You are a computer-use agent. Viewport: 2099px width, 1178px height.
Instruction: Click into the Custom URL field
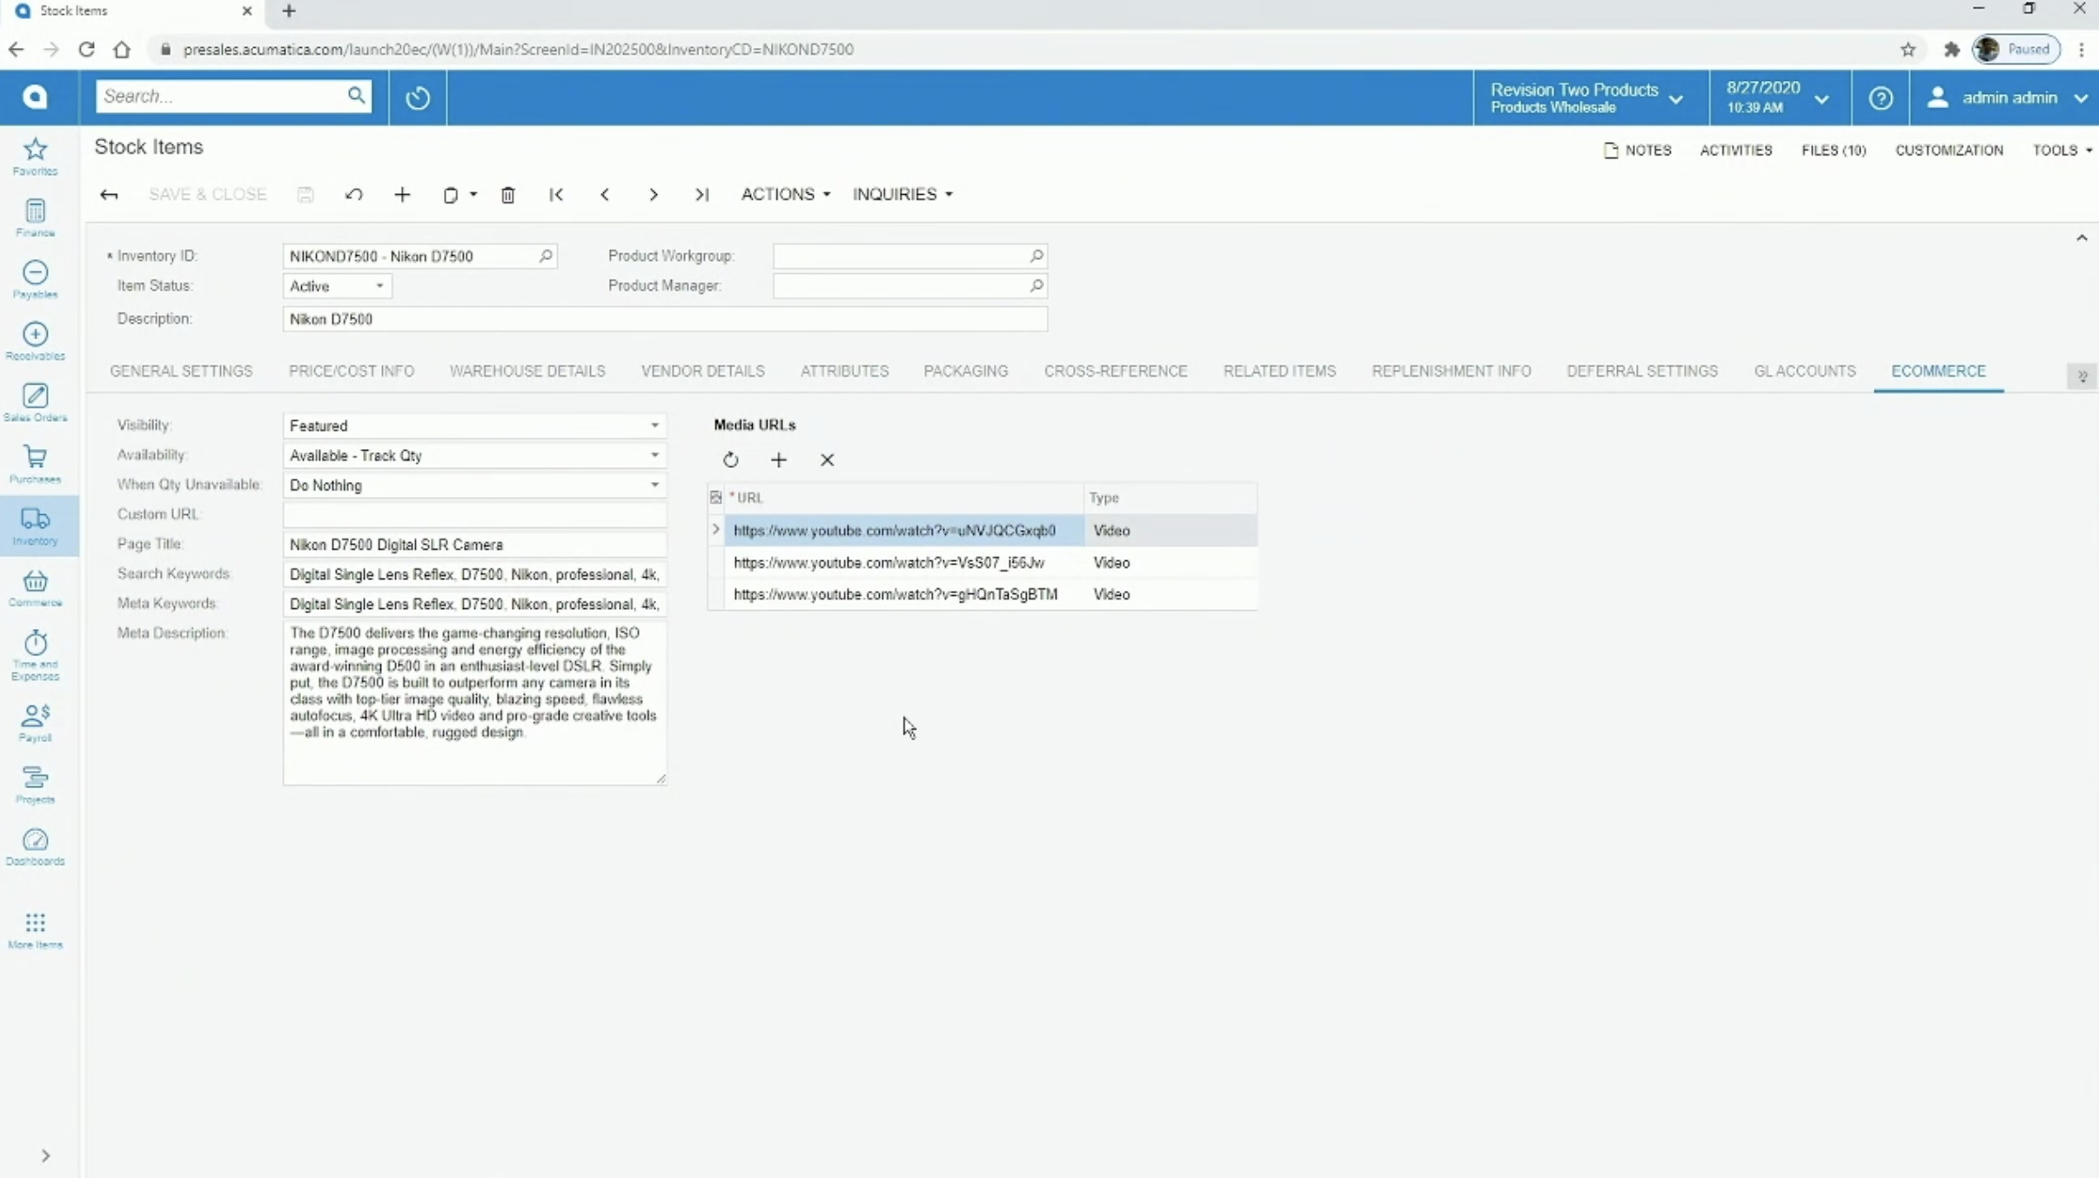tap(474, 514)
